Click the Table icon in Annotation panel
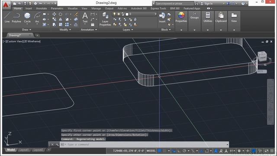 pyautogui.click(x=93, y=24)
